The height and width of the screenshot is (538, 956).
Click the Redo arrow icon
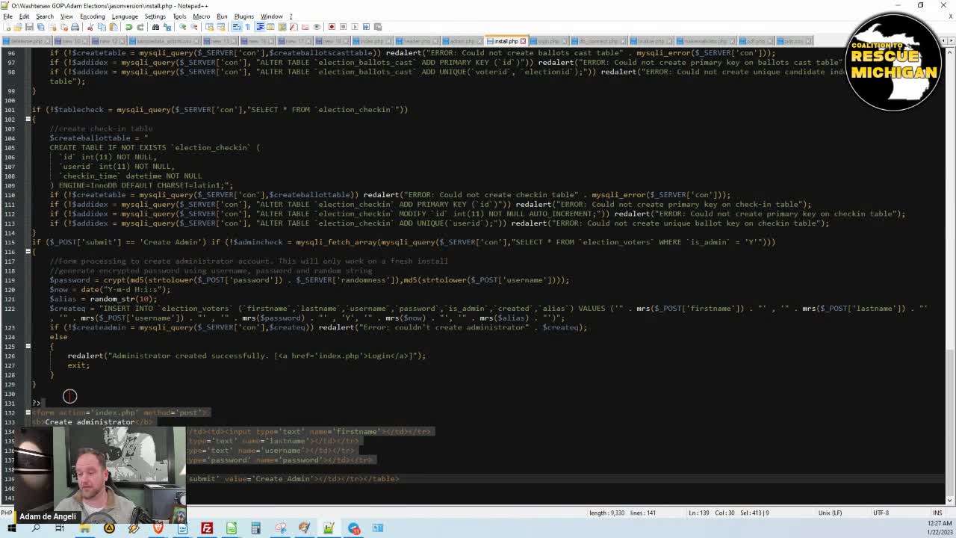[140, 27]
